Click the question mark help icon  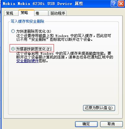114,4
